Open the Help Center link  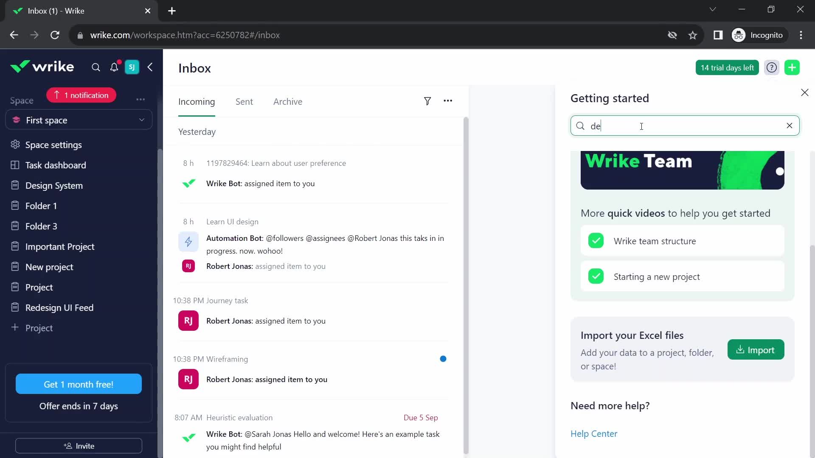coord(594,433)
